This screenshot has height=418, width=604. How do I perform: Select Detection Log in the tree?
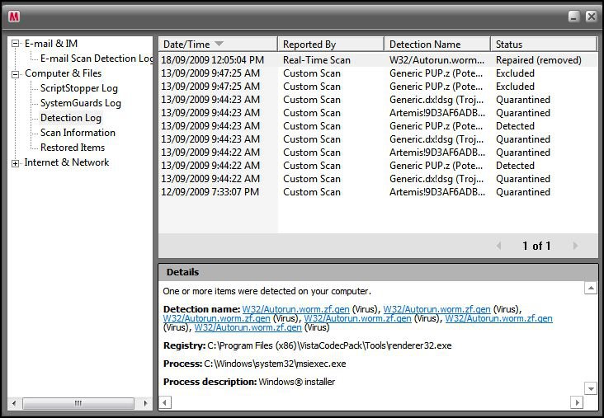coord(71,118)
